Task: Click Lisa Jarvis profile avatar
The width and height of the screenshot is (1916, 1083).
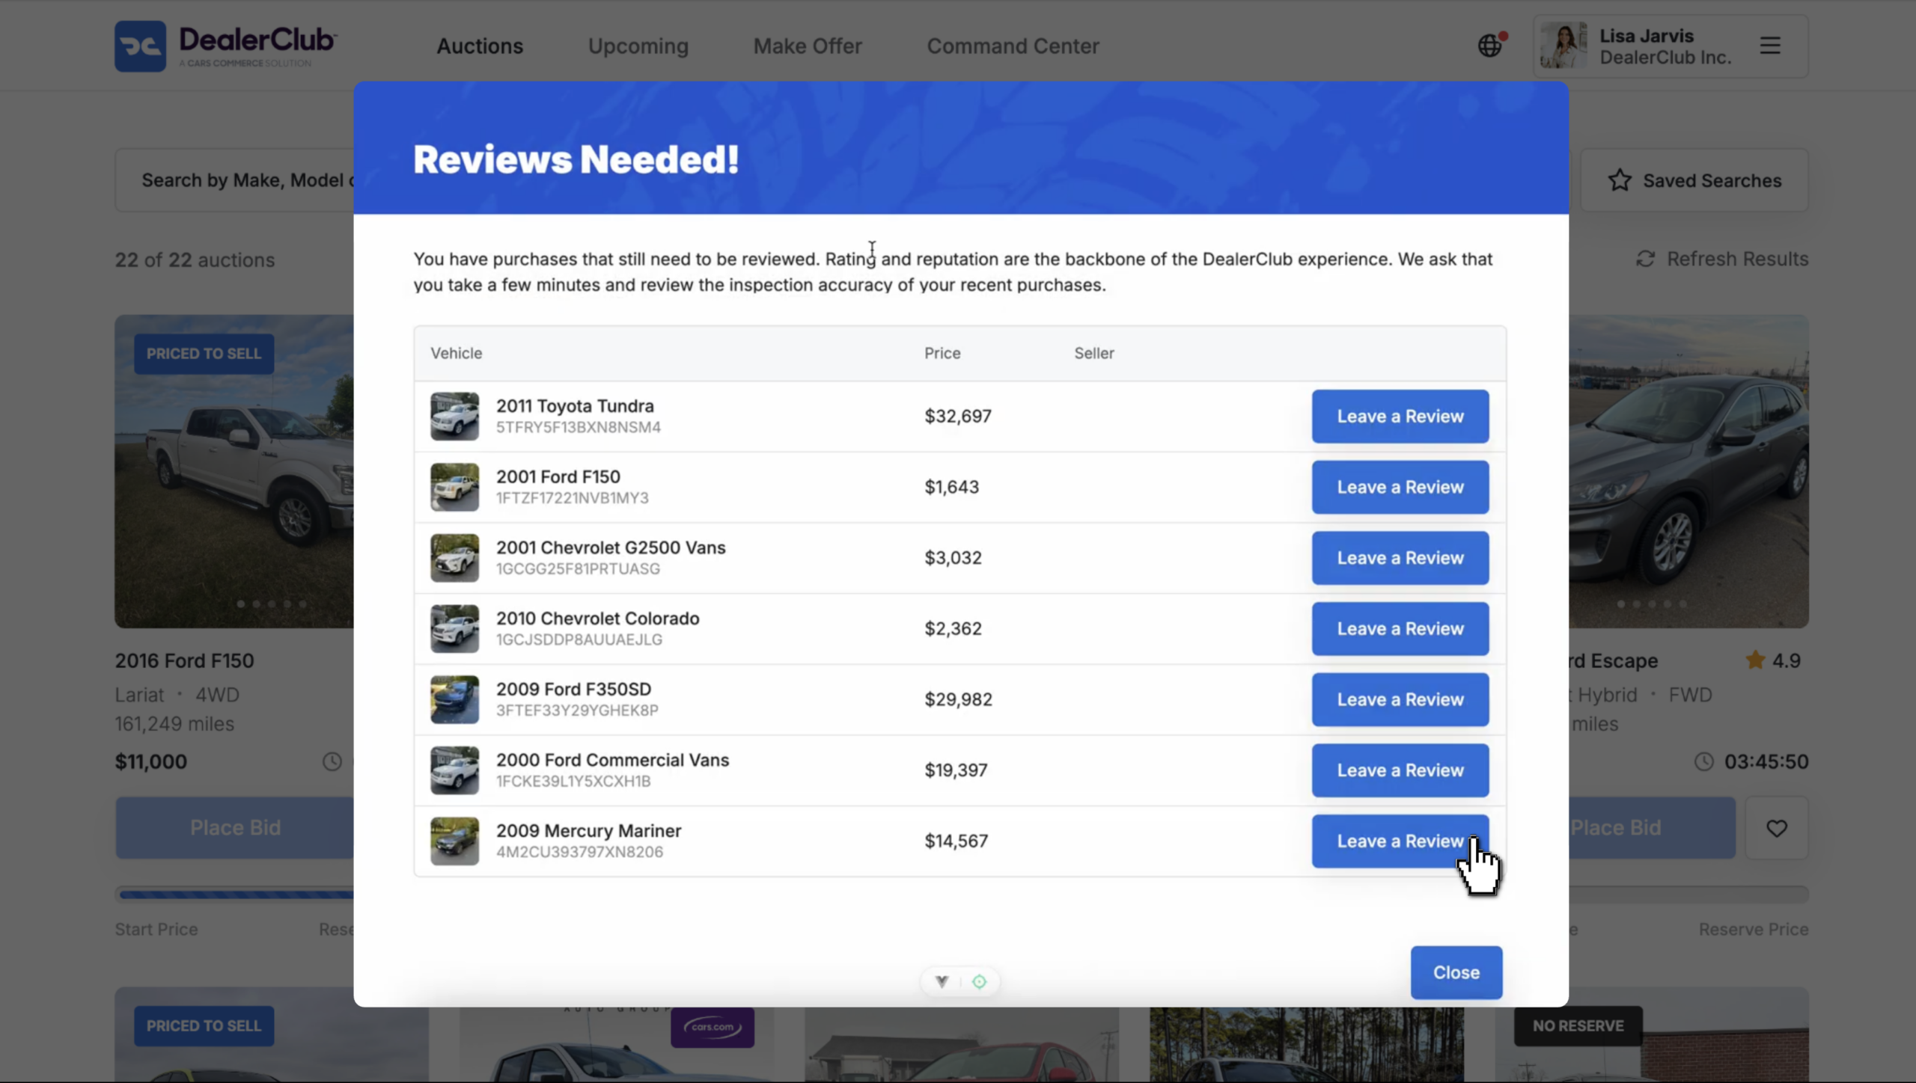Action: (1563, 46)
